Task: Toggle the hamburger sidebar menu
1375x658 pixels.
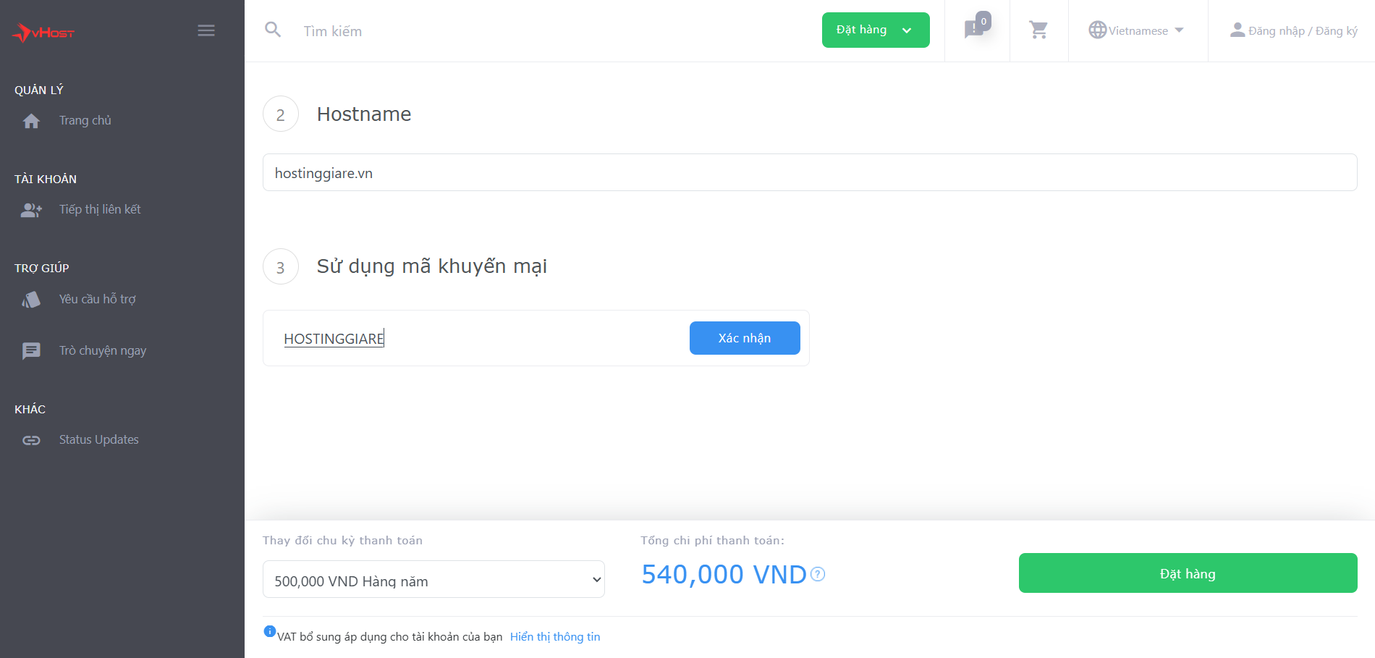Action: click(206, 30)
